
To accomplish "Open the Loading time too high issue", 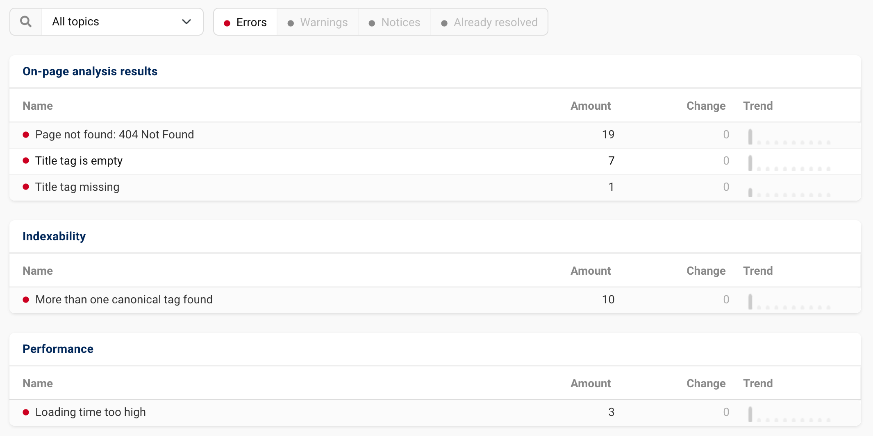I will tap(435, 413).
